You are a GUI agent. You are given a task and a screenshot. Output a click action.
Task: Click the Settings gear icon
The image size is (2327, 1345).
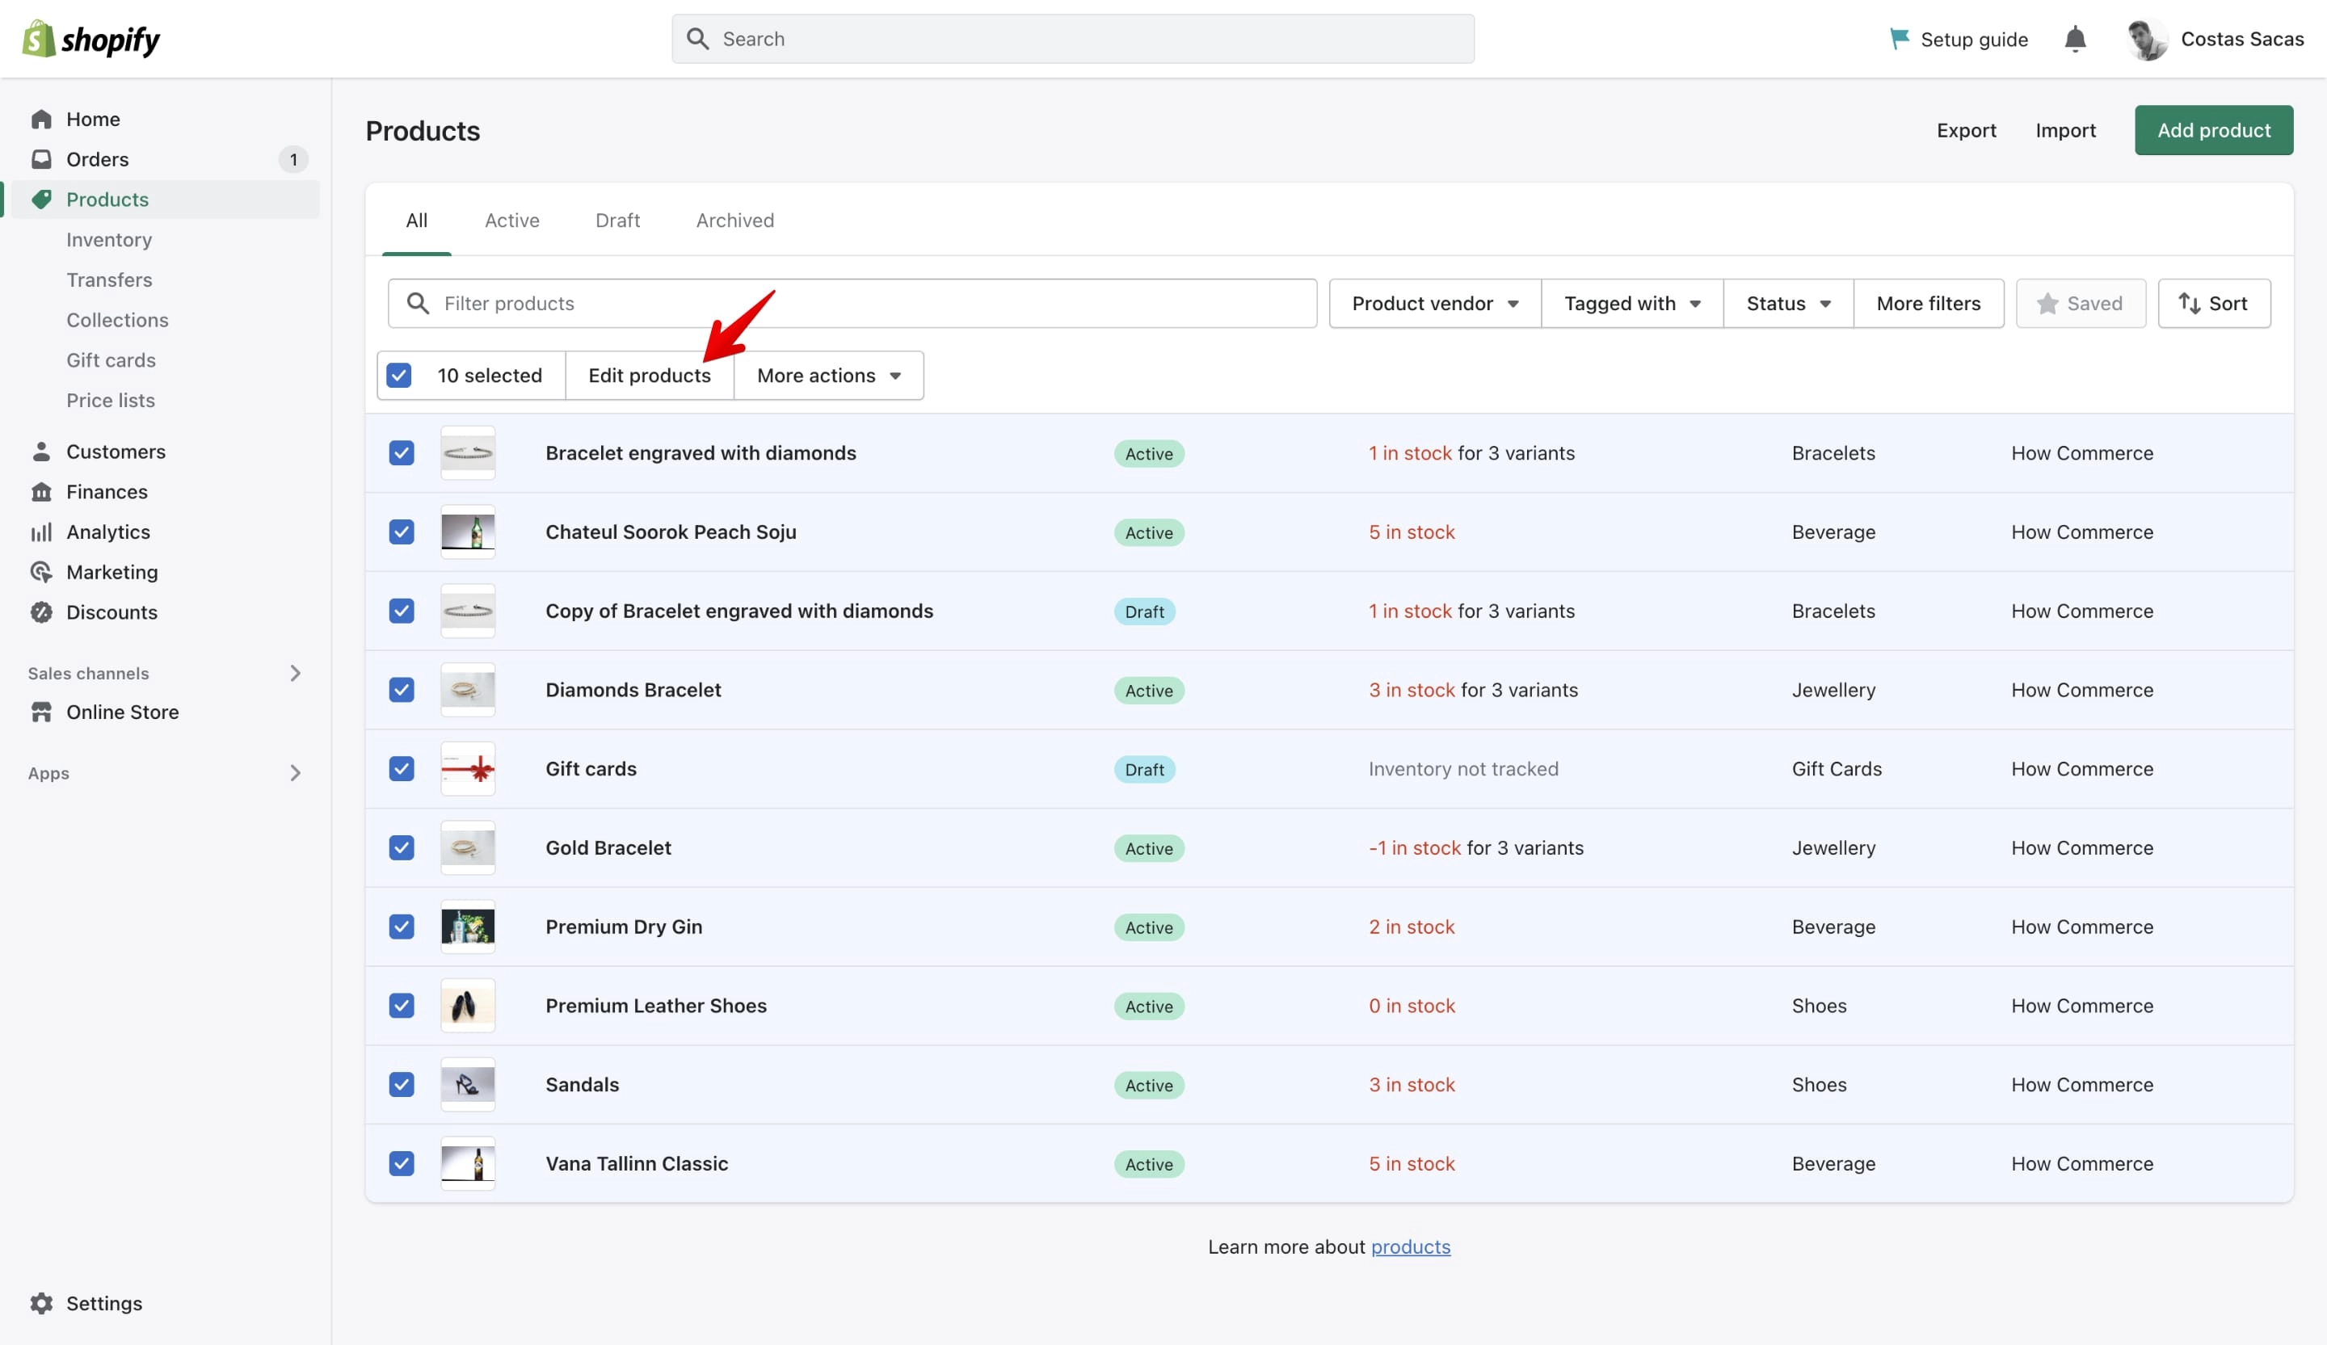(x=41, y=1302)
